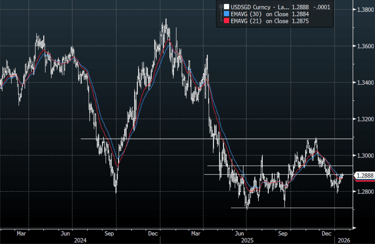Click the 2025 year label on time axis
Screen dimensions: 375x244
(x=247, y=240)
